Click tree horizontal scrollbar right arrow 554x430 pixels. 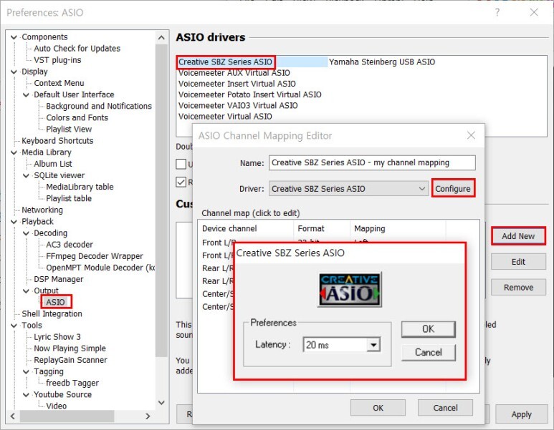(x=148, y=416)
